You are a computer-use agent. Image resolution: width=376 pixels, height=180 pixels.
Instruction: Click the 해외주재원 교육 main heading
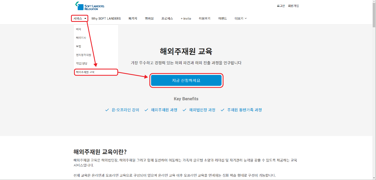(186, 52)
